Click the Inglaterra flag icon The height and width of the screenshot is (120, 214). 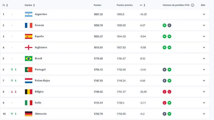28,48
